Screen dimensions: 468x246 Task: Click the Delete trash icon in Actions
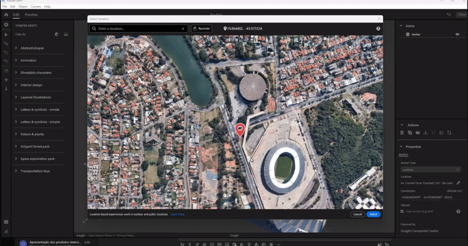click(x=402, y=133)
